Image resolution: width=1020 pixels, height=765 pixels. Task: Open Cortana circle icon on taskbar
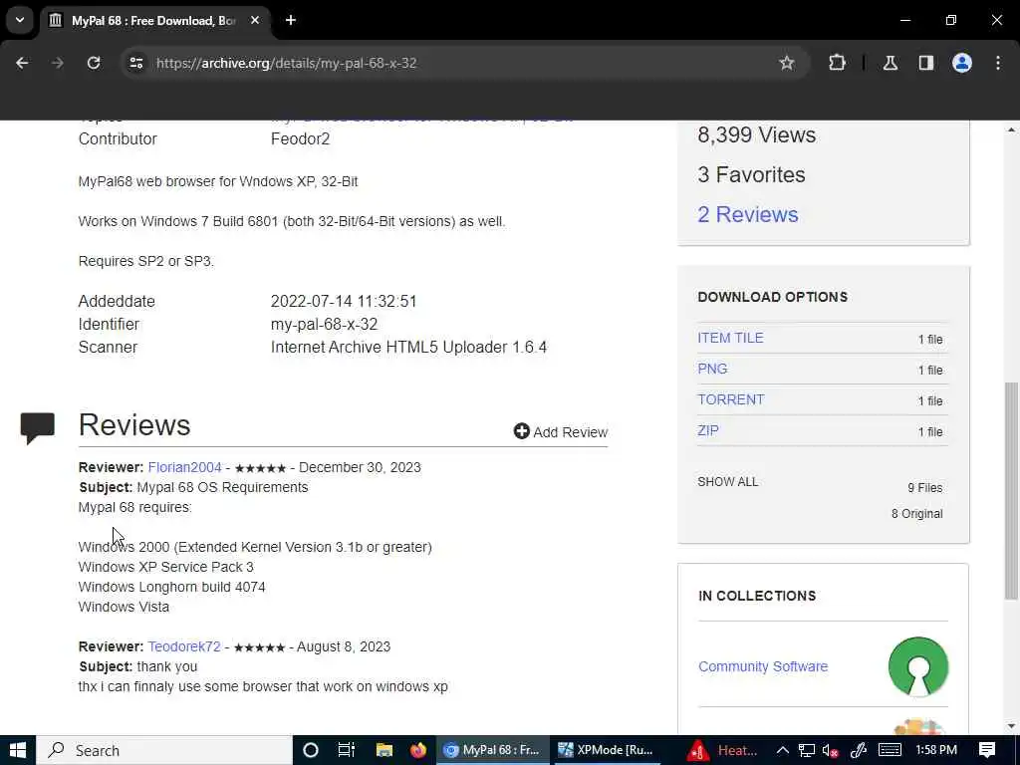[x=311, y=750]
